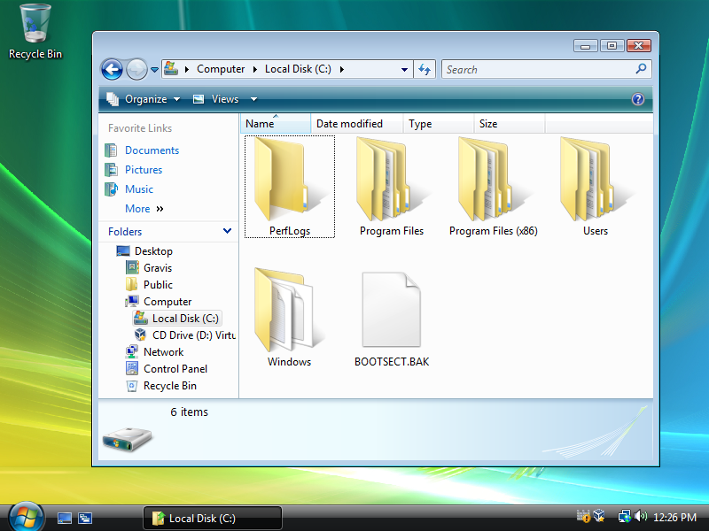The height and width of the screenshot is (531, 709).
Task: Select Recycle Bin in the folder tree
Action: coord(160,386)
